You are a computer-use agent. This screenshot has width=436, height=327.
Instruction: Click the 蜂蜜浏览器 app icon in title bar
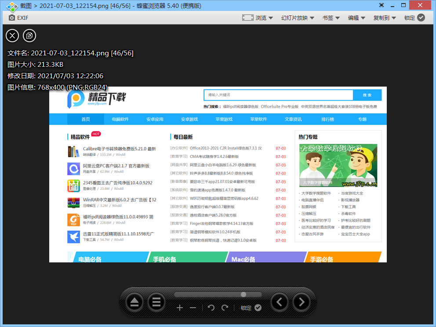(12, 6)
